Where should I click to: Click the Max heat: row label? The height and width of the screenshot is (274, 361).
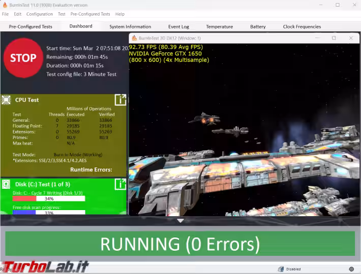click(22, 143)
